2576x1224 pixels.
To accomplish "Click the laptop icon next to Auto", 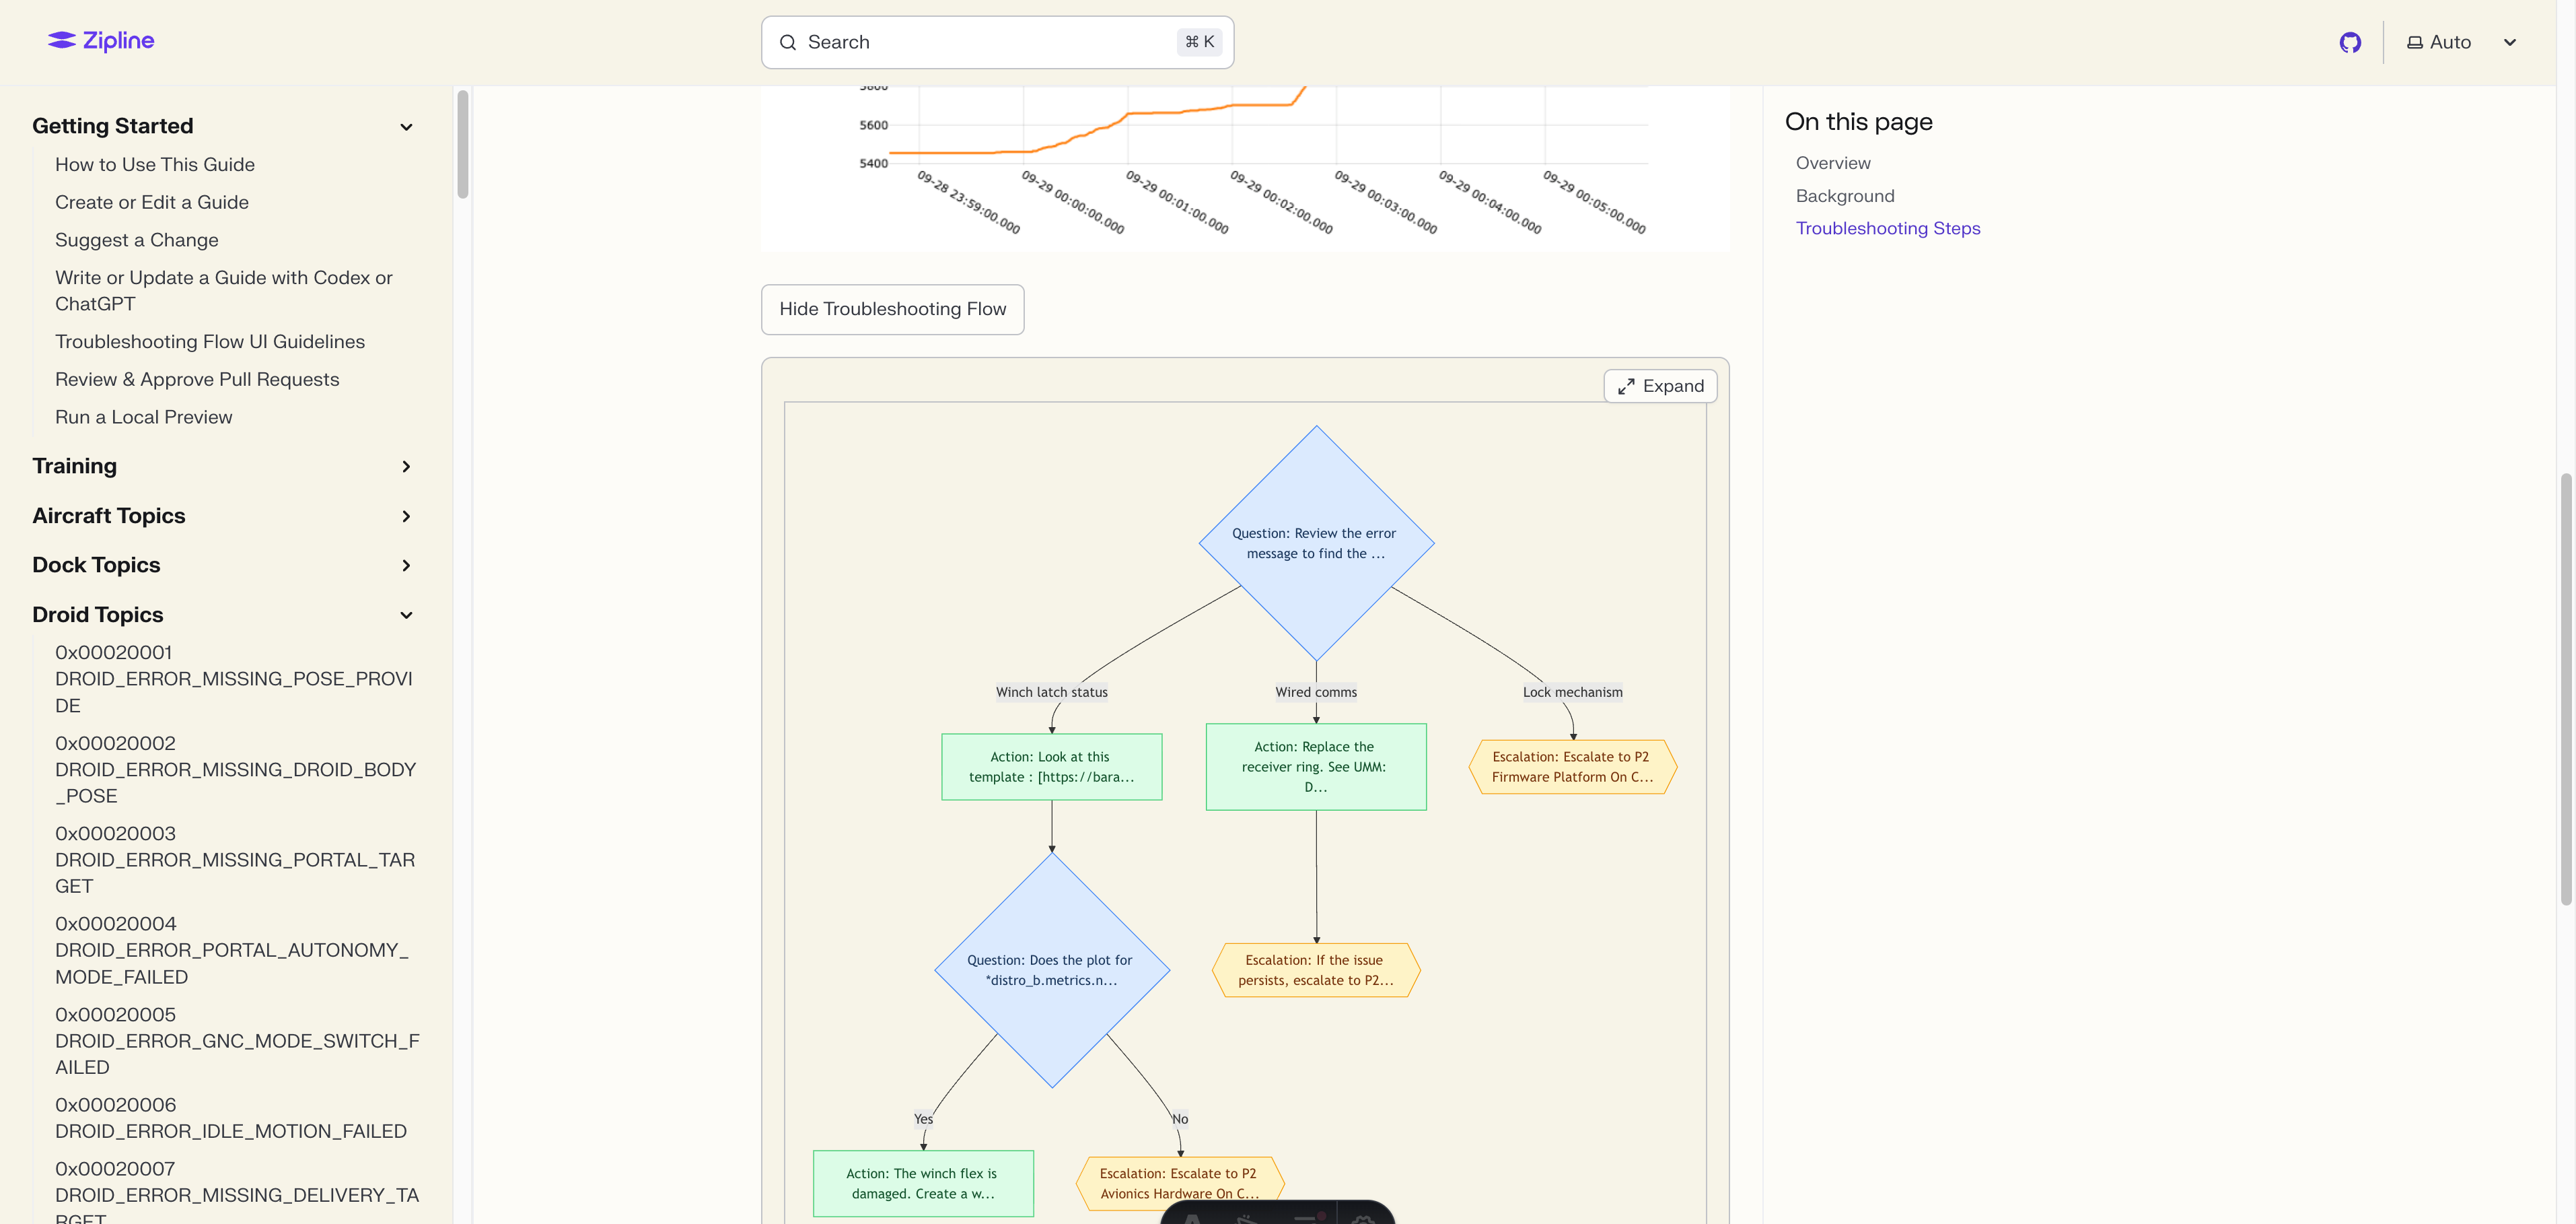I will click(x=2414, y=42).
